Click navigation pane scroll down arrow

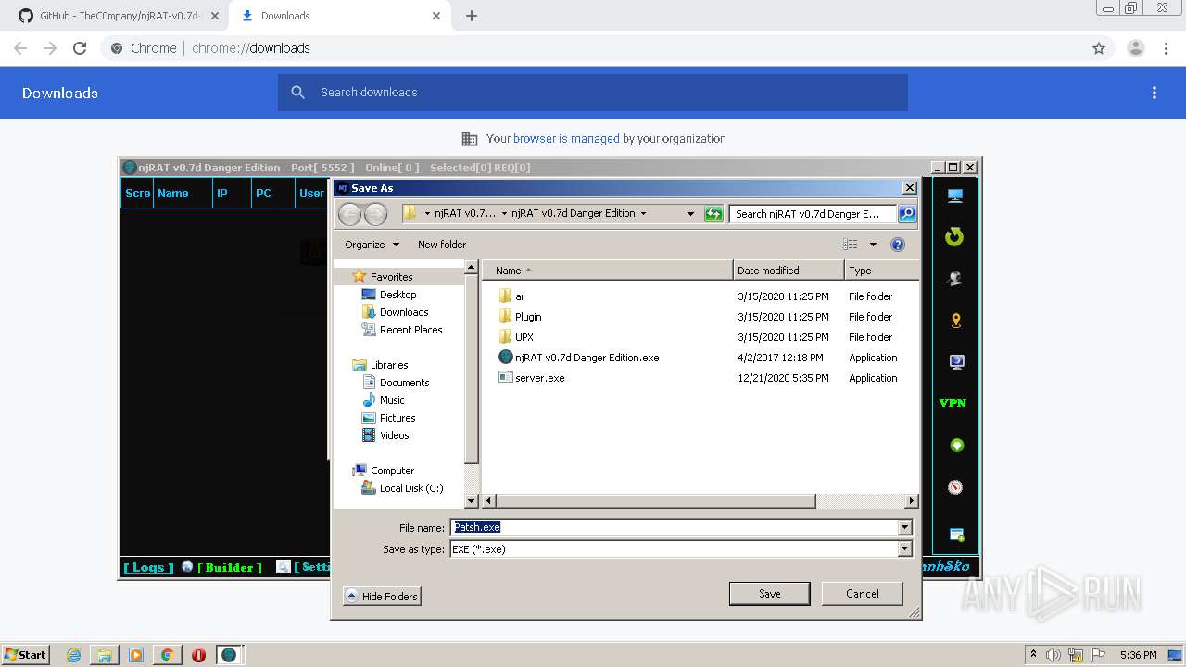(x=471, y=501)
